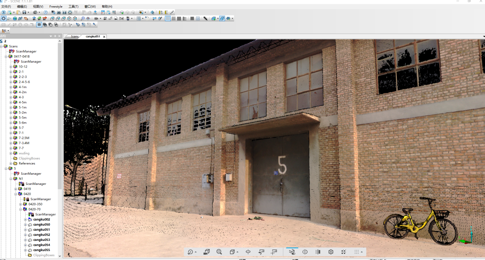The image size is (485, 260).
Task: Select the wuding item in the tree
Action: [x=24, y=153]
